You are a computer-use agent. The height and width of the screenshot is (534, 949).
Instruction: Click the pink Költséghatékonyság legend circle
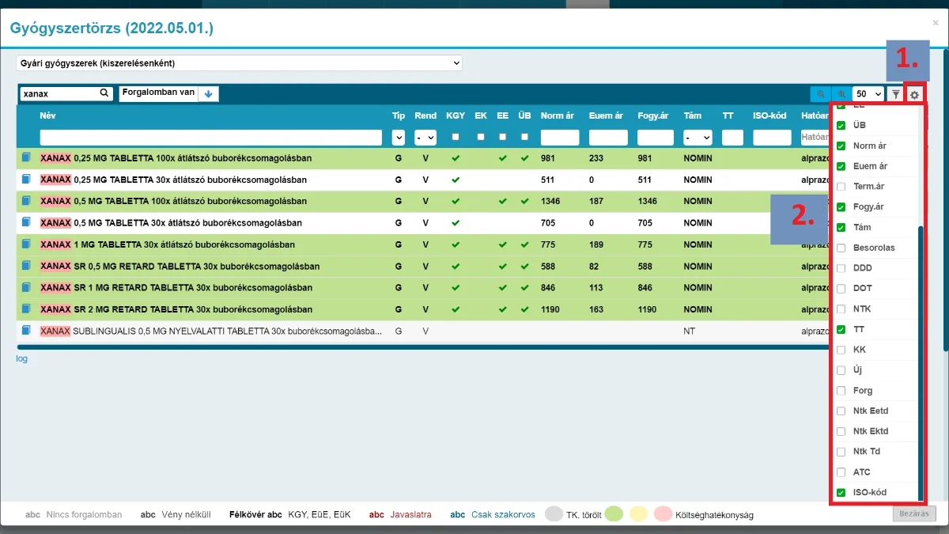pos(663,514)
